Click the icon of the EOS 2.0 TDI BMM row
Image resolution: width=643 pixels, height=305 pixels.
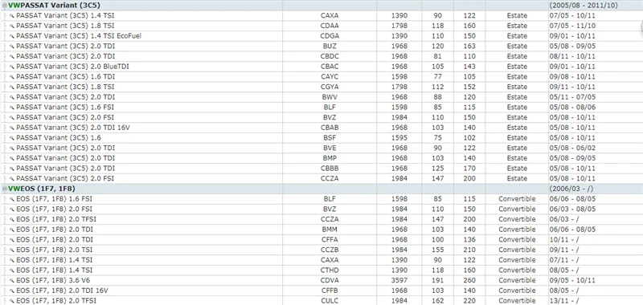coord(12,230)
